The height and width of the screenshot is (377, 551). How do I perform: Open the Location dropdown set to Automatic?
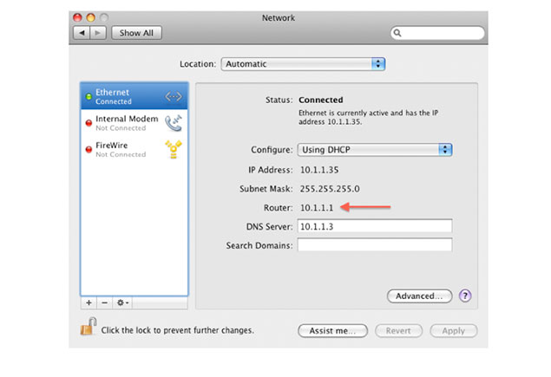point(302,64)
